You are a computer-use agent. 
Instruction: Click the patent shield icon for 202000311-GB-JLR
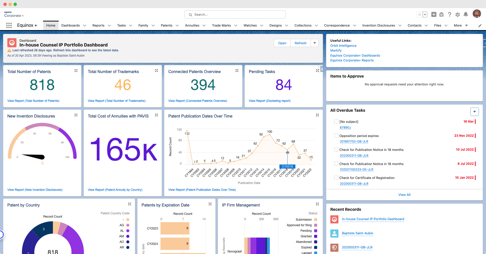(334, 247)
